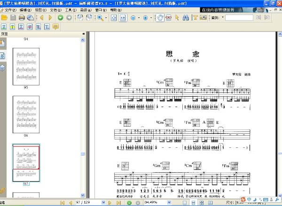Select the text selection tool
This screenshot has height=206, width=282.
click(x=195, y=18)
